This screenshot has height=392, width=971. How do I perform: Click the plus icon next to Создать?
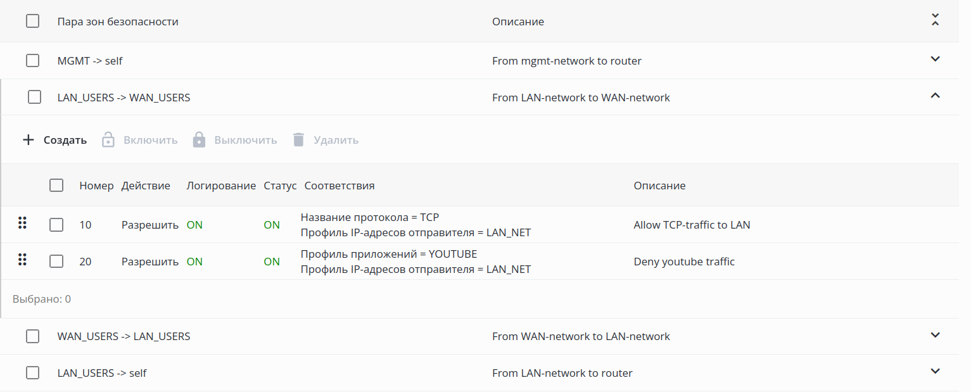coord(28,140)
